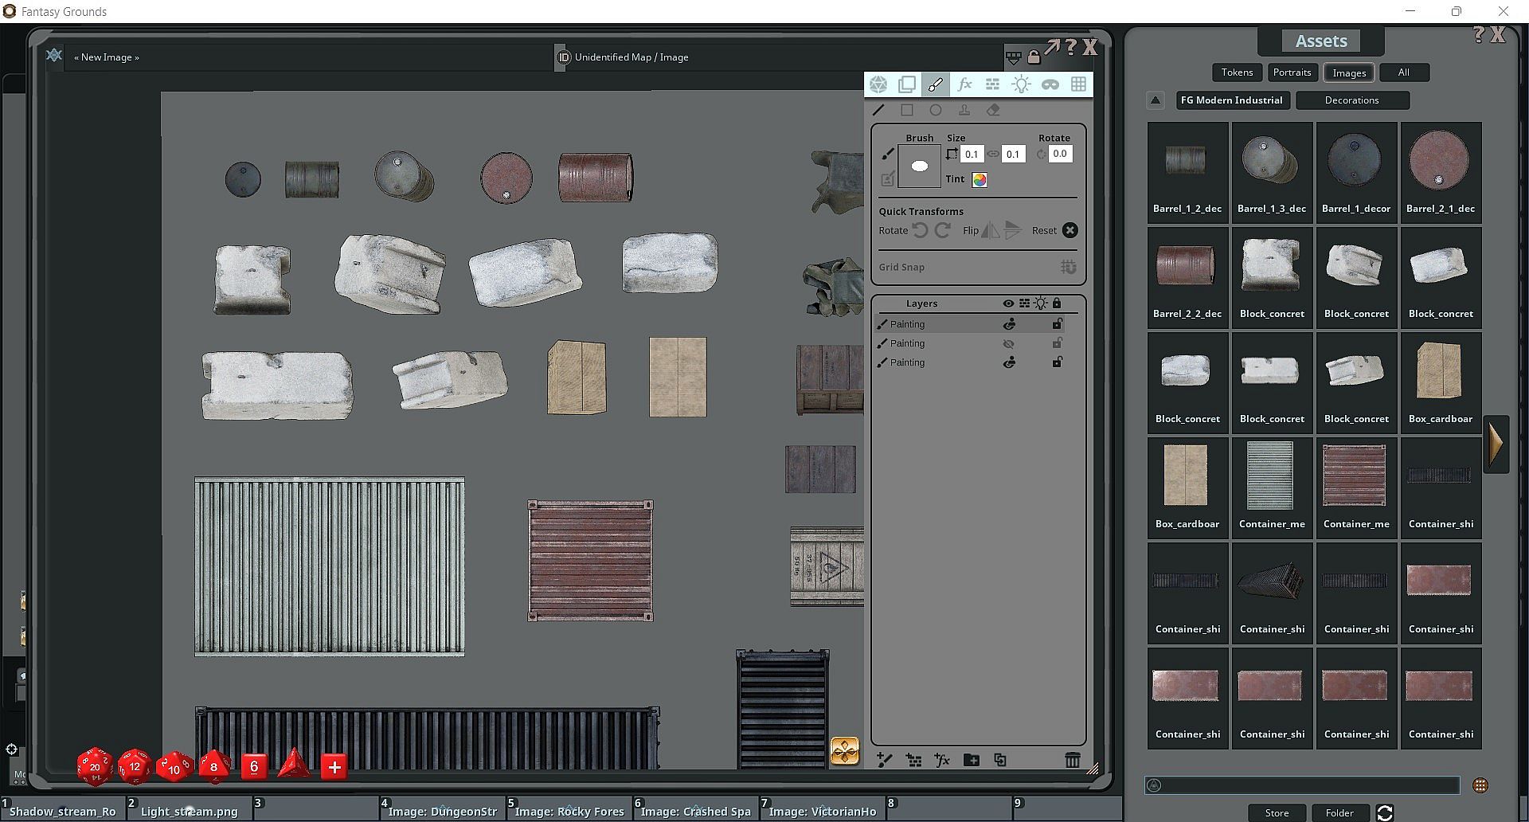1529x822 pixels.
Task: Select the eraser paint tool
Action: pos(993,111)
